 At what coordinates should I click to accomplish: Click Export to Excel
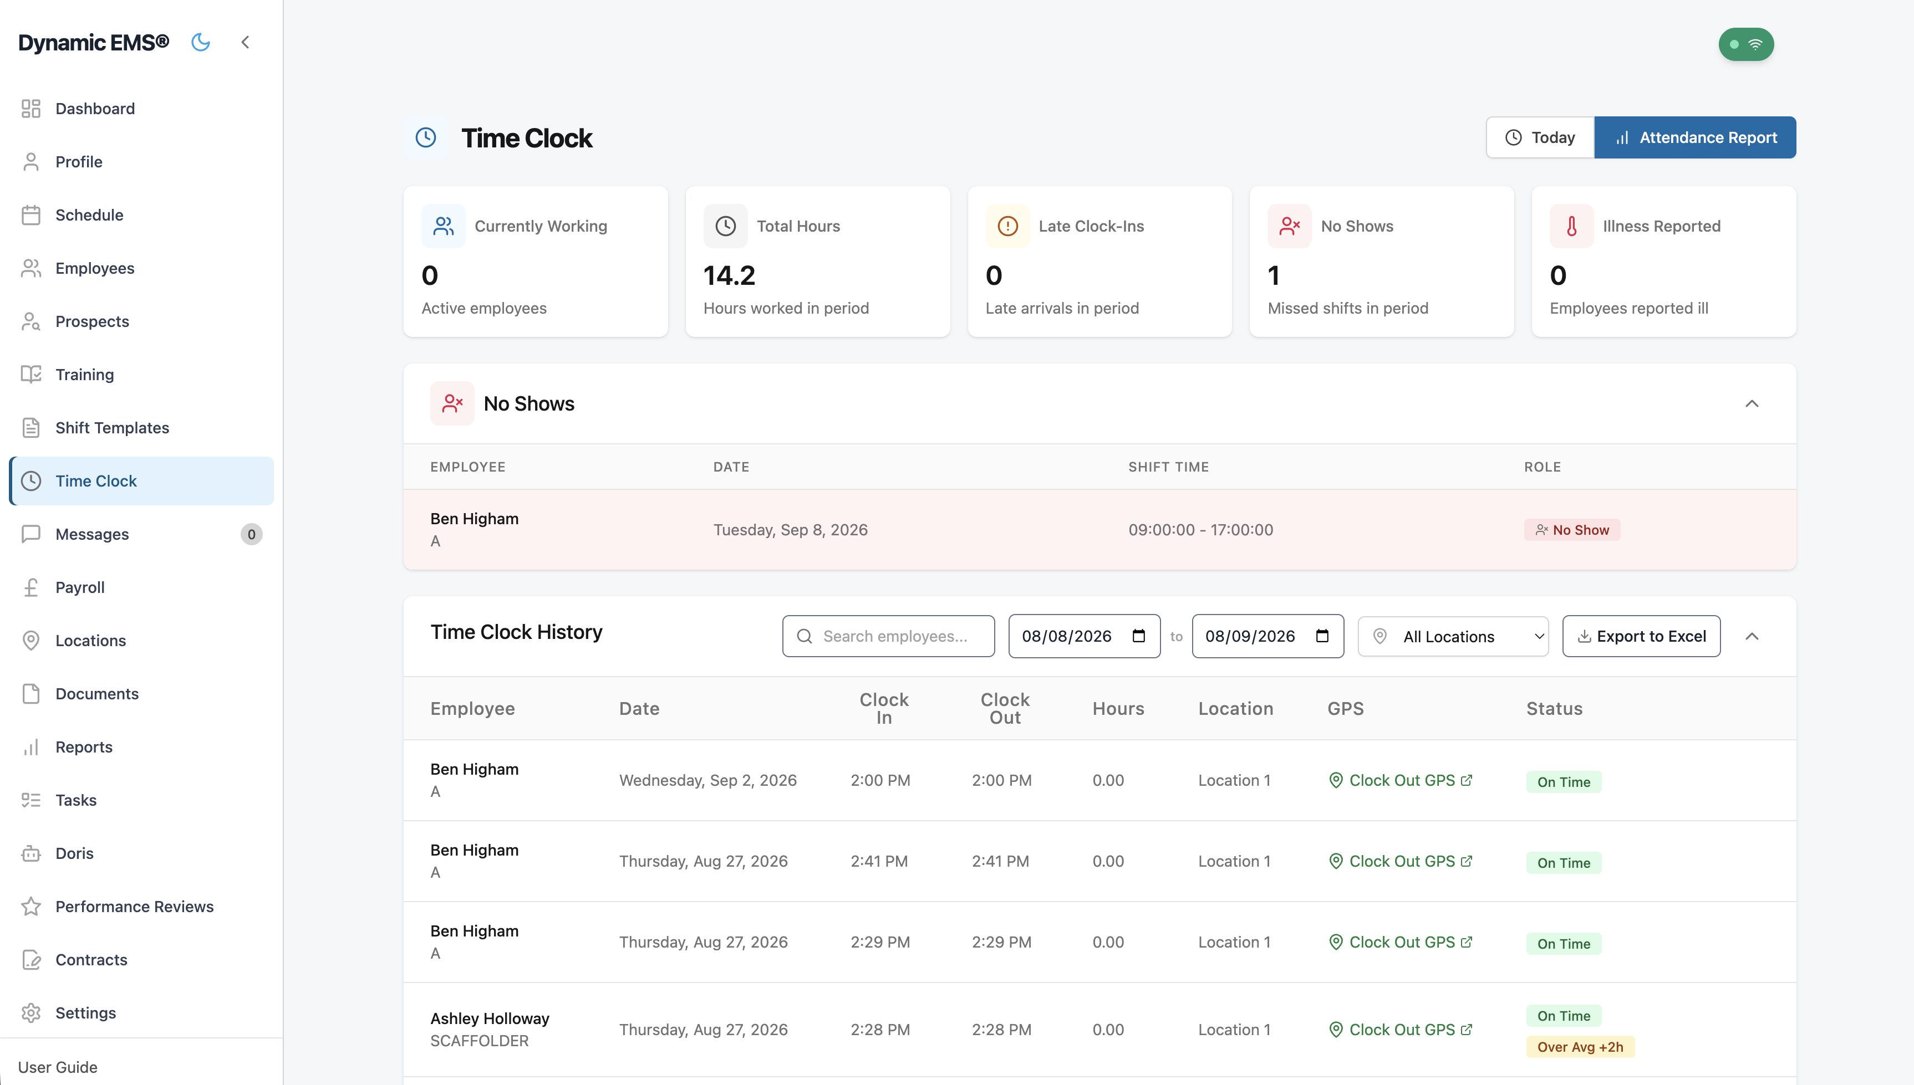click(1641, 636)
